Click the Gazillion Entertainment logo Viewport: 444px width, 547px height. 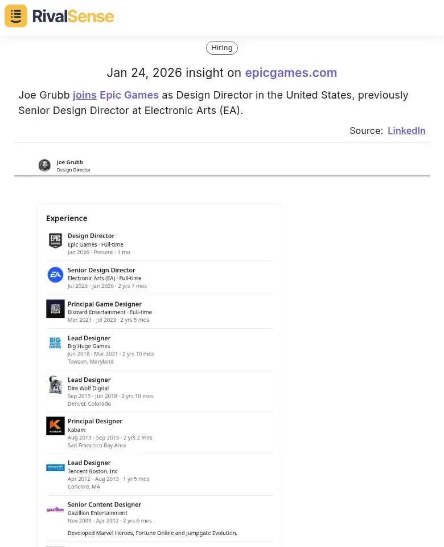[55, 509]
